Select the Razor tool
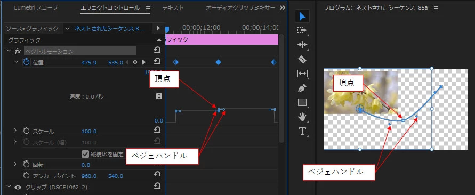 [x=302, y=59]
